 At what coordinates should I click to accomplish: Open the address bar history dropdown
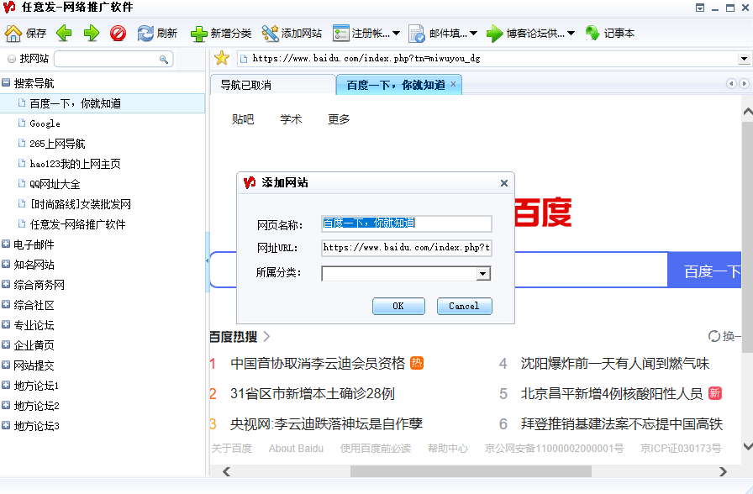[x=744, y=59]
